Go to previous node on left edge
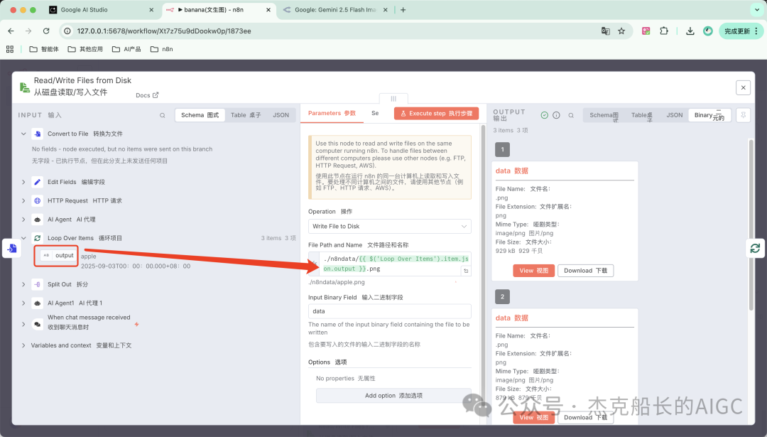Image resolution: width=767 pixels, height=437 pixels. click(x=12, y=248)
